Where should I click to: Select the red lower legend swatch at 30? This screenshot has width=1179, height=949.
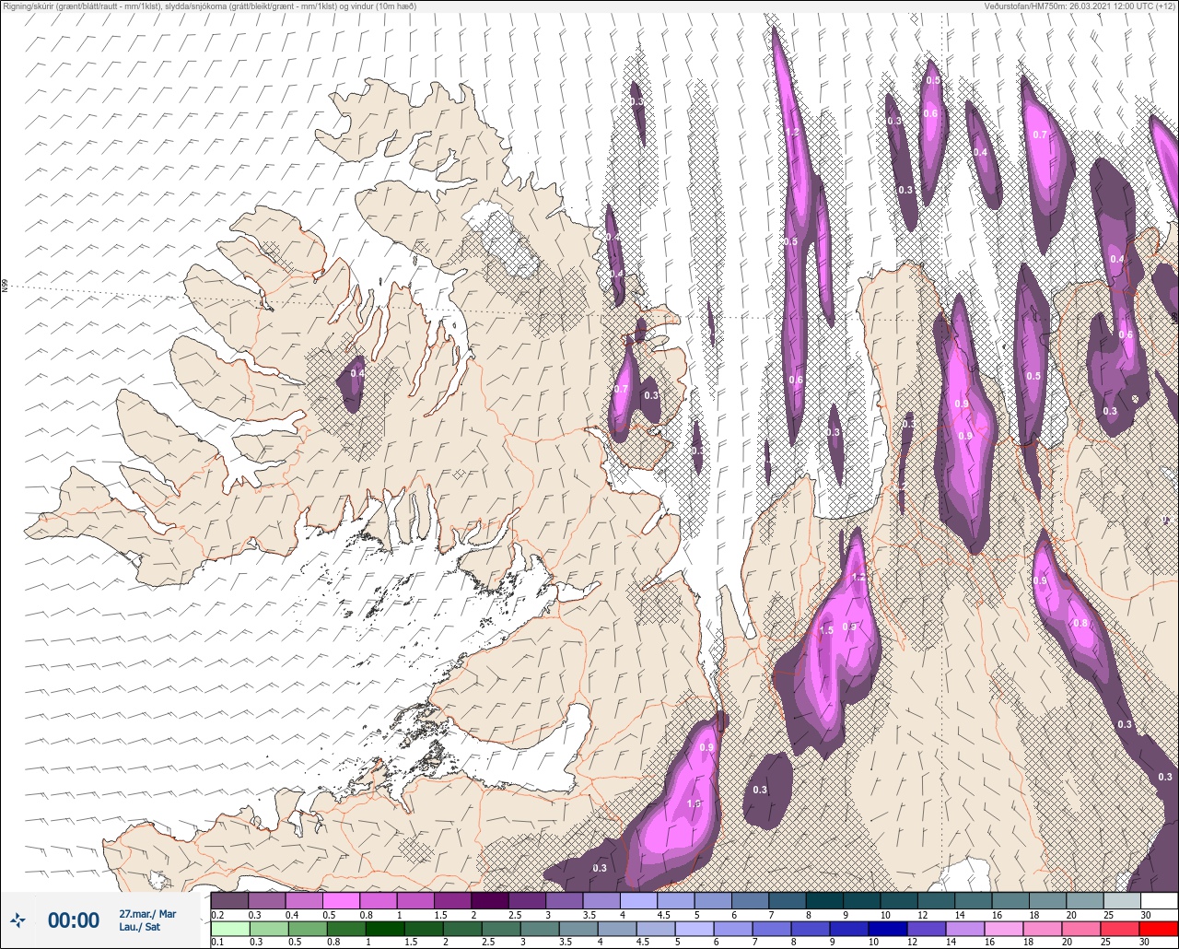pos(1159,928)
